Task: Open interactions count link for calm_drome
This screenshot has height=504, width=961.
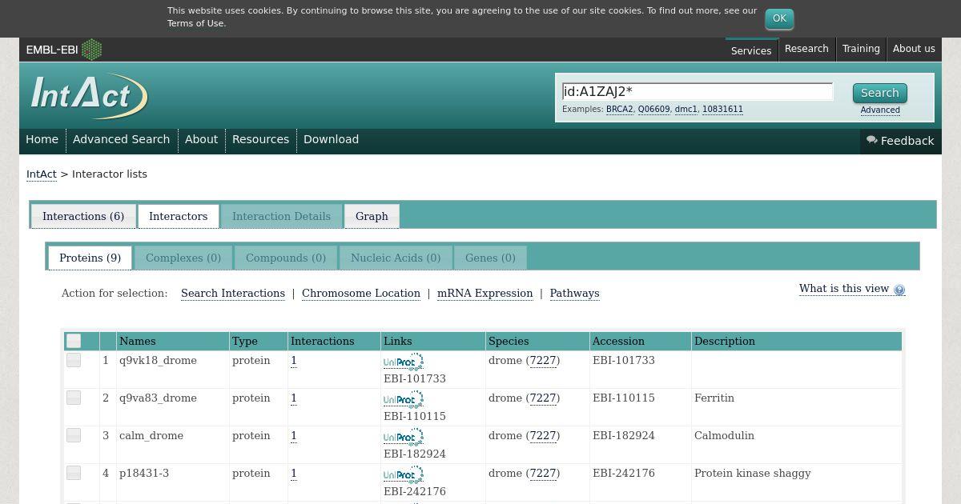Action: 294,435
